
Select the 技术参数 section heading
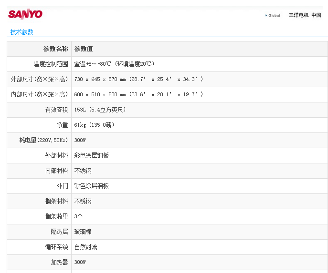pos(22,32)
